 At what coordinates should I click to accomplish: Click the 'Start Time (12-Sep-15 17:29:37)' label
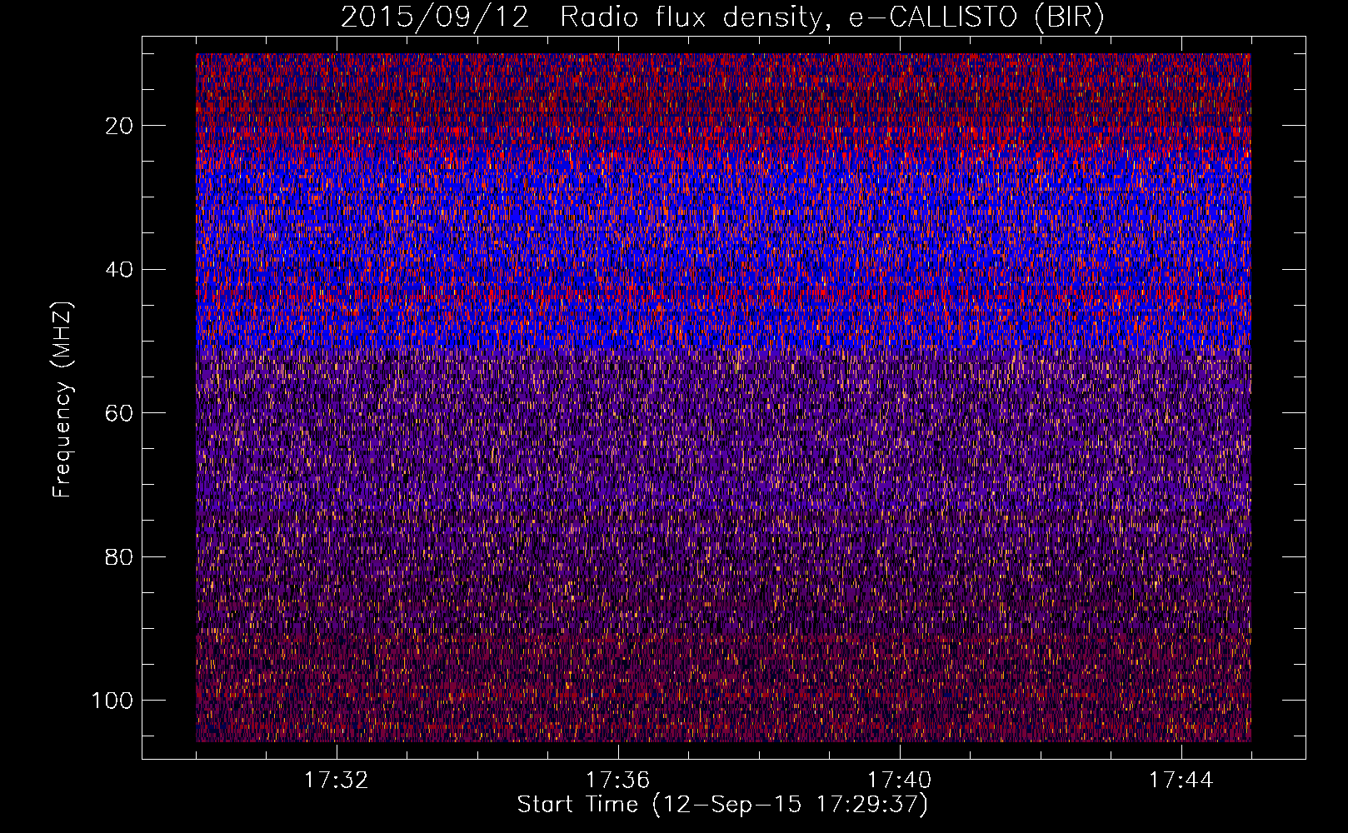(x=722, y=805)
